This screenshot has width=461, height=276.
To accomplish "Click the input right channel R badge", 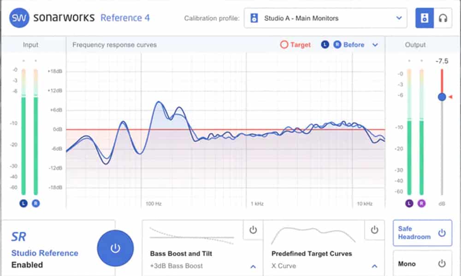I will [36, 203].
